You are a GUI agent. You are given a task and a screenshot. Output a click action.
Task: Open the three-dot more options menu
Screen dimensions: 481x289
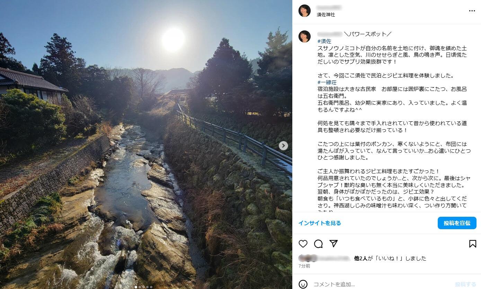(472, 11)
